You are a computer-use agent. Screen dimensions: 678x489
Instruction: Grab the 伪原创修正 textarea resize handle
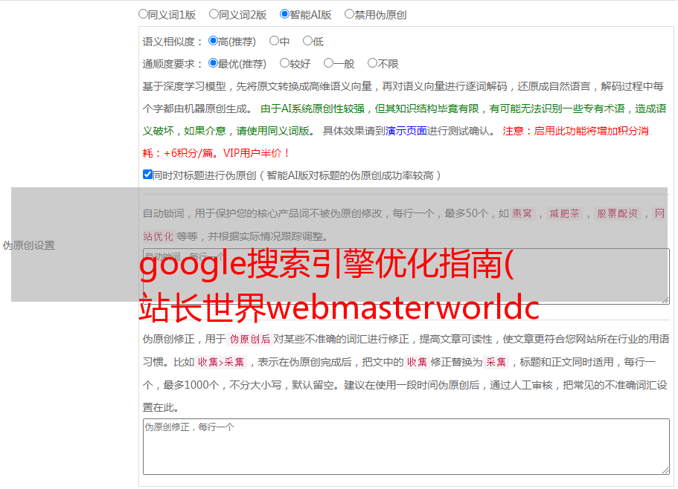coord(665,470)
